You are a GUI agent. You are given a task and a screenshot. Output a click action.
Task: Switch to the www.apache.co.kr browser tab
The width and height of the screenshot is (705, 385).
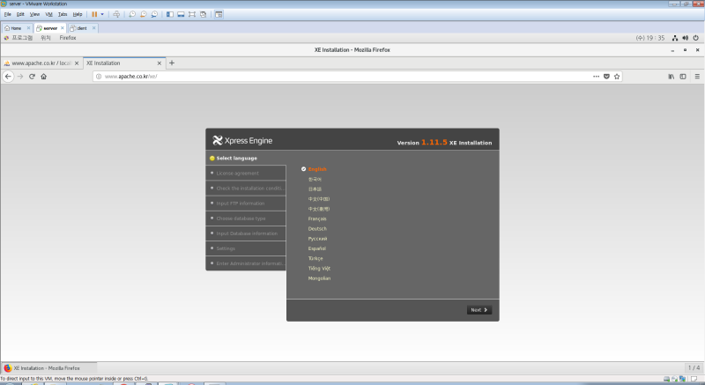click(x=41, y=63)
